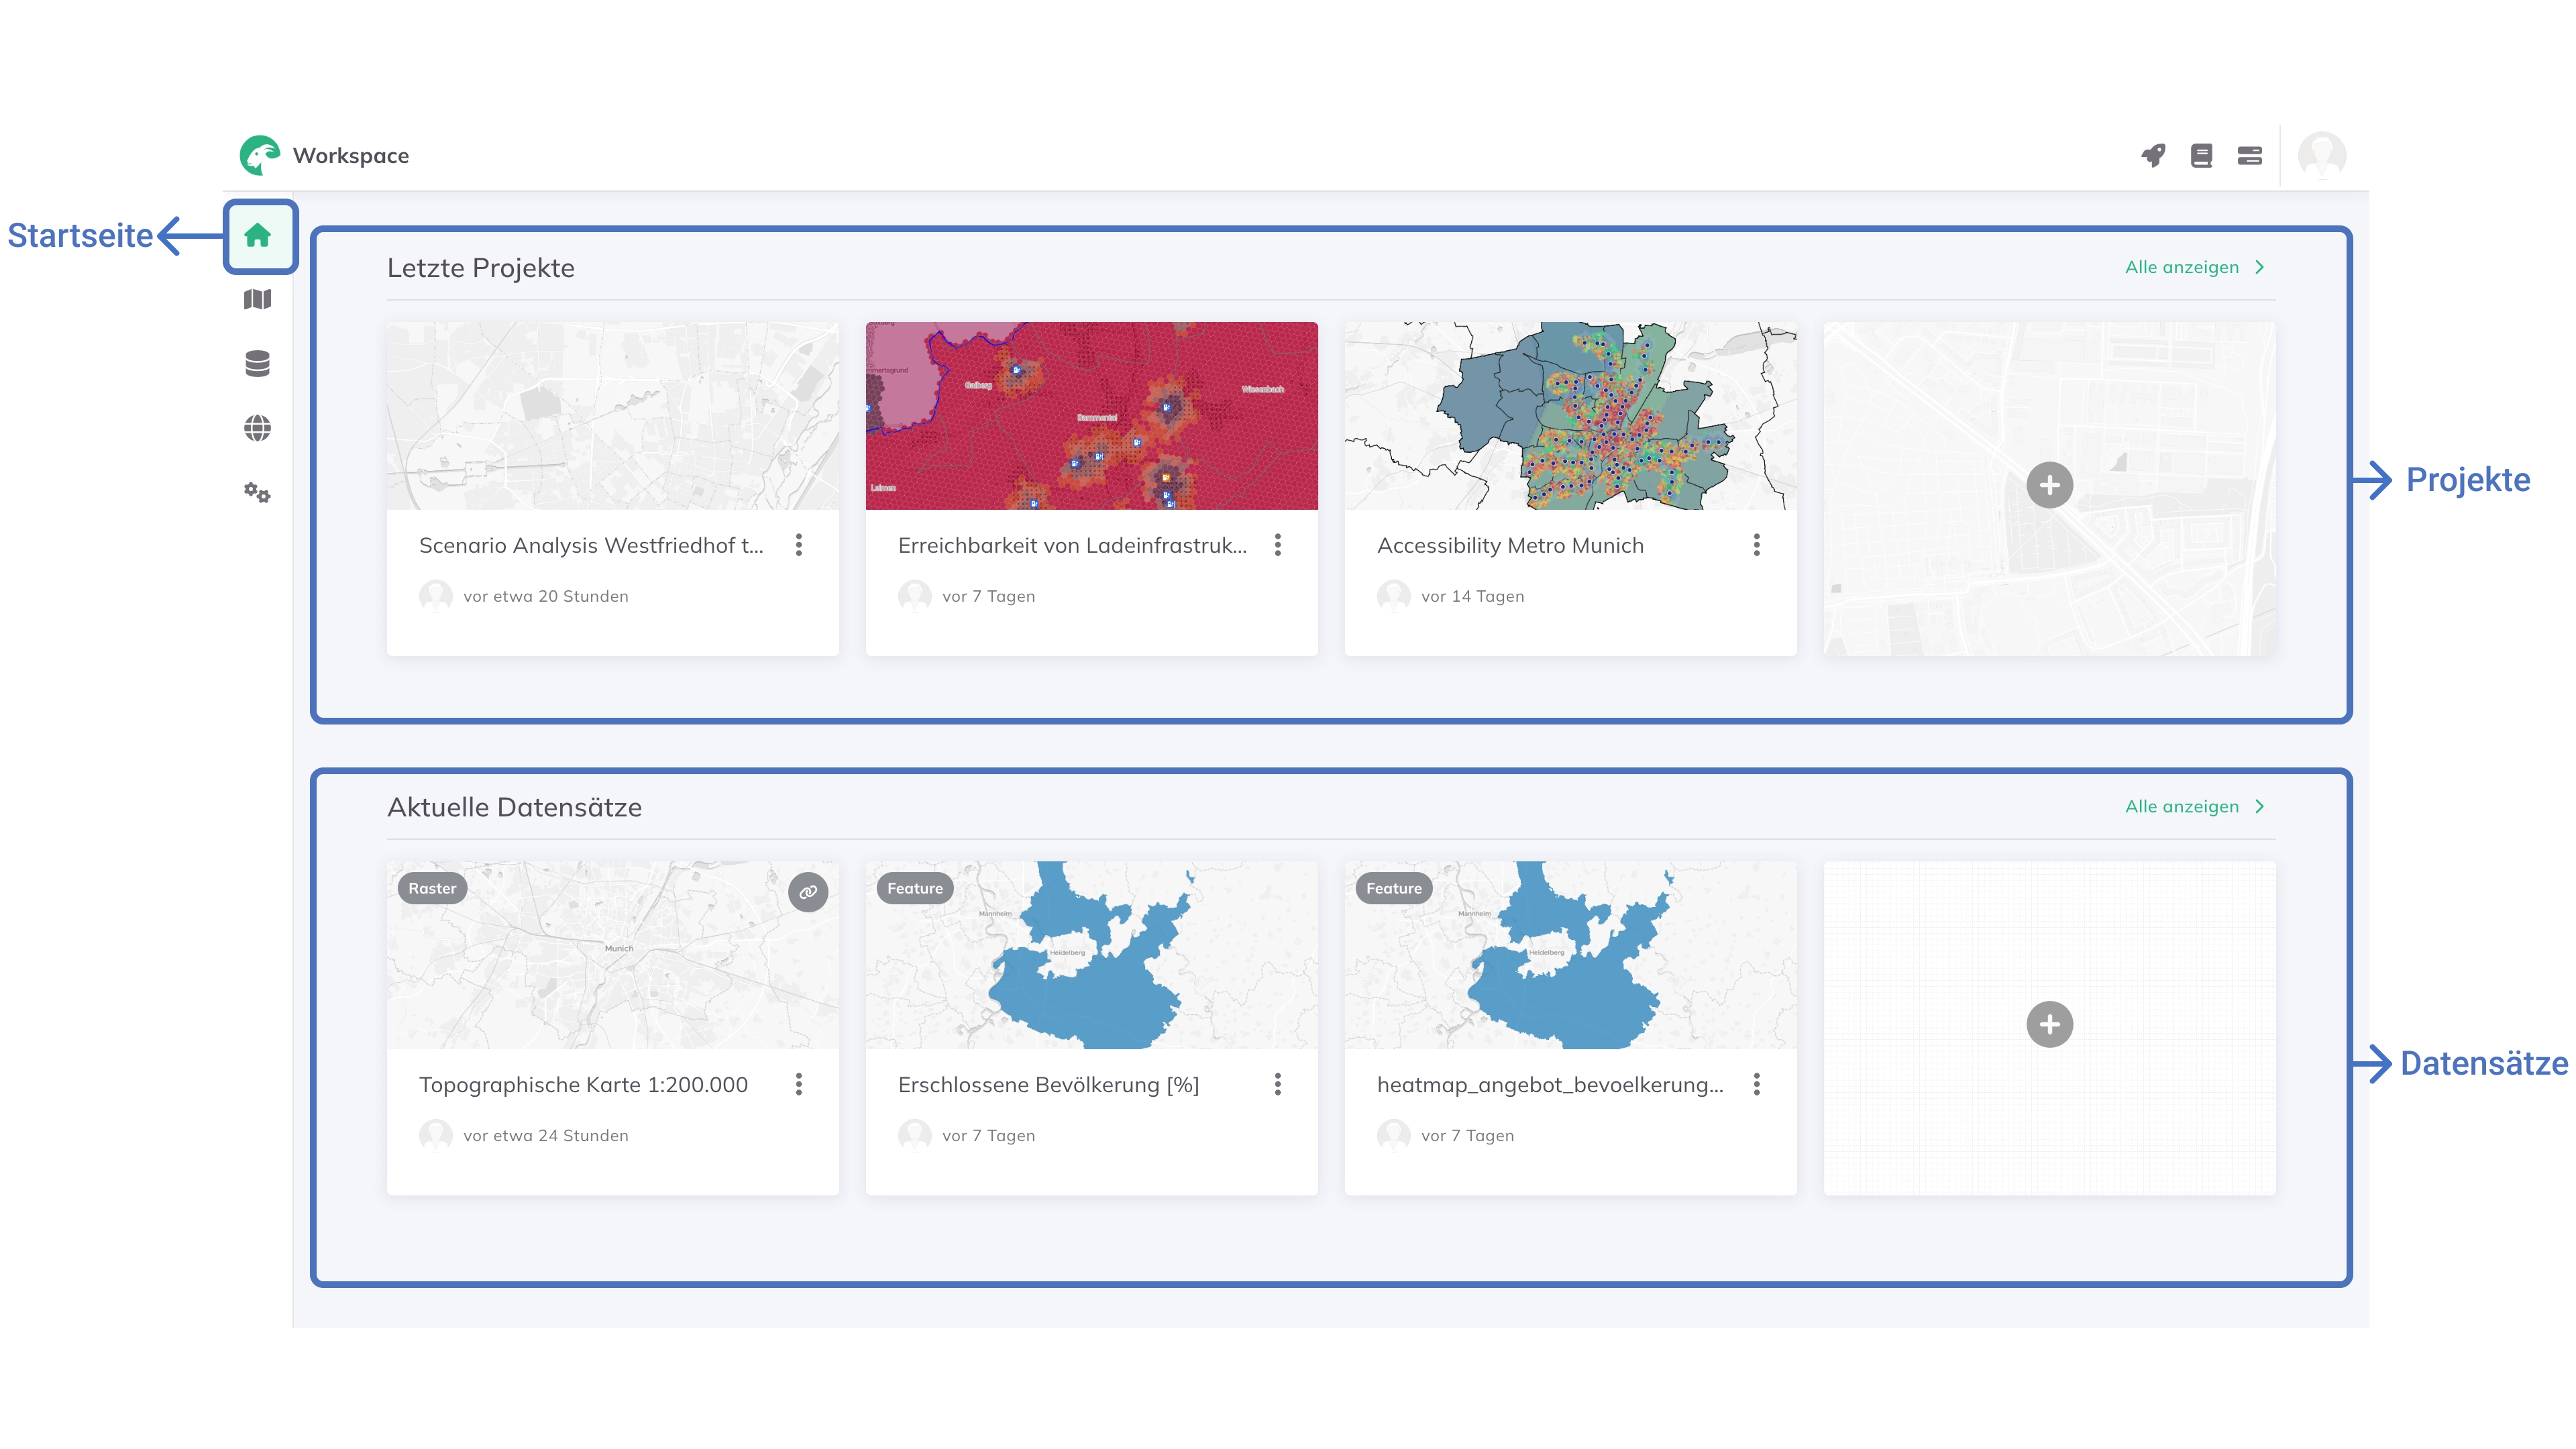Click the Topographische Karte 1:200.000 title
This screenshot has width=2576, height=1449.
click(x=583, y=1084)
